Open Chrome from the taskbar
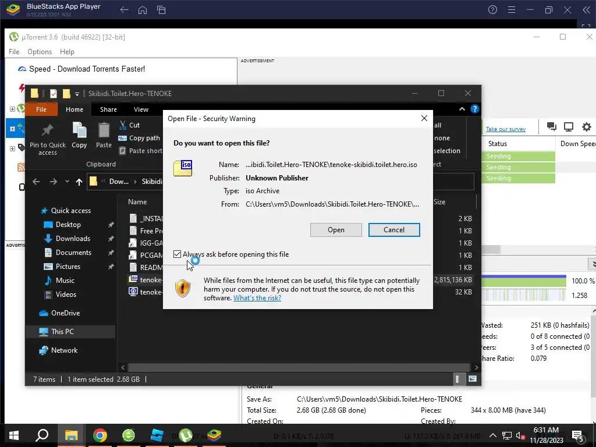The image size is (596, 447). point(100,435)
